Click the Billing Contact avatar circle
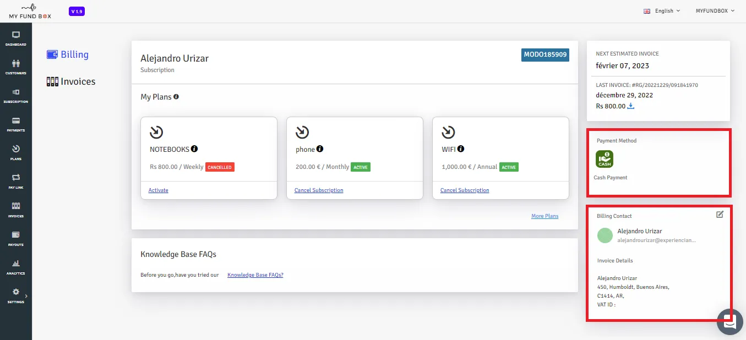Viewport: 746px width, 340px height. coord(605,235)
